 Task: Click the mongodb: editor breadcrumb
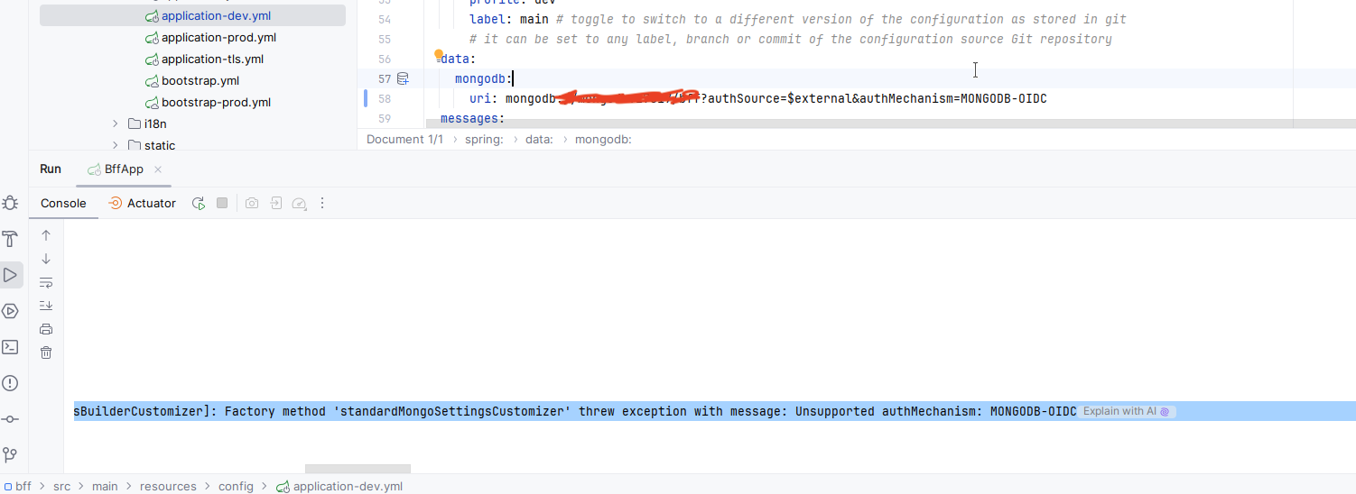(603, 140)
